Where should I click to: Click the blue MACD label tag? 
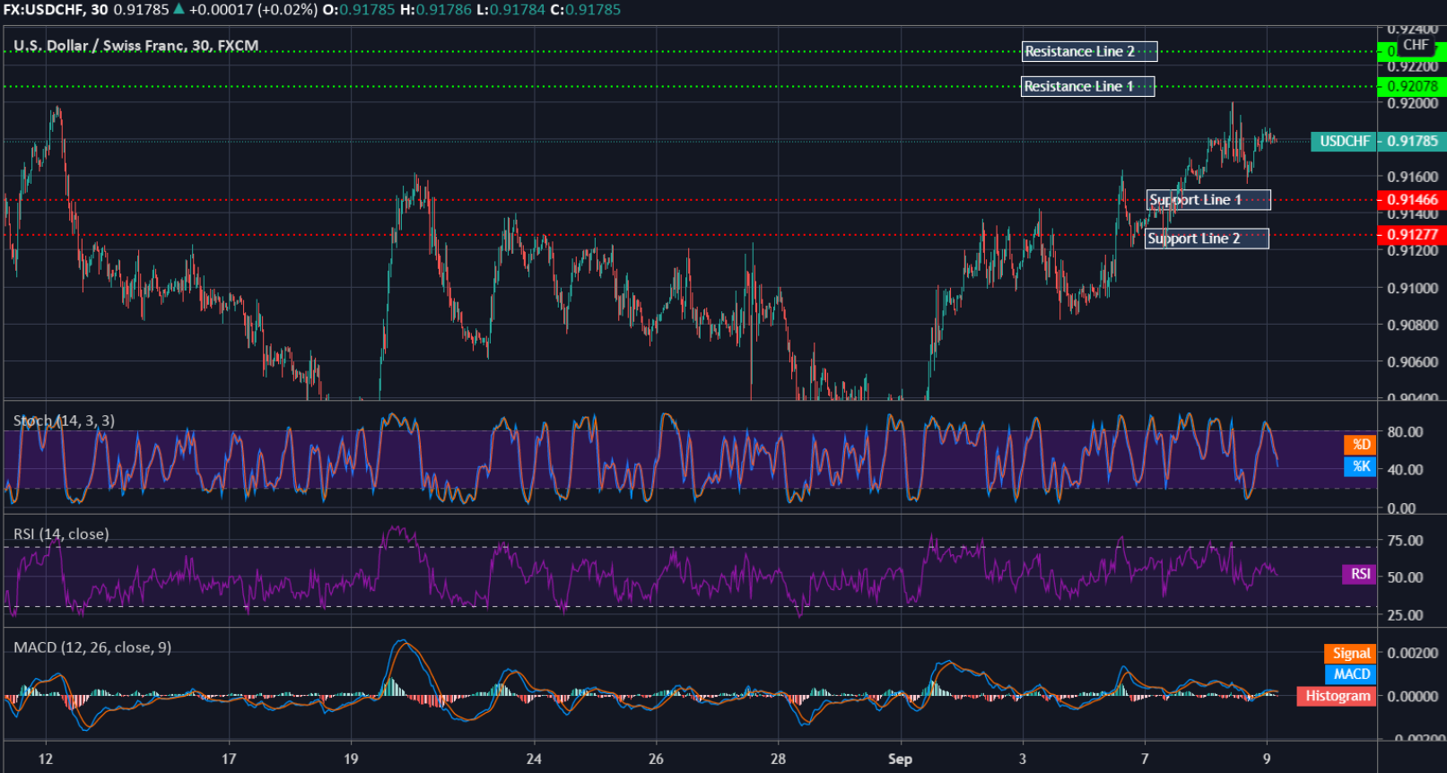(1350, 673)
